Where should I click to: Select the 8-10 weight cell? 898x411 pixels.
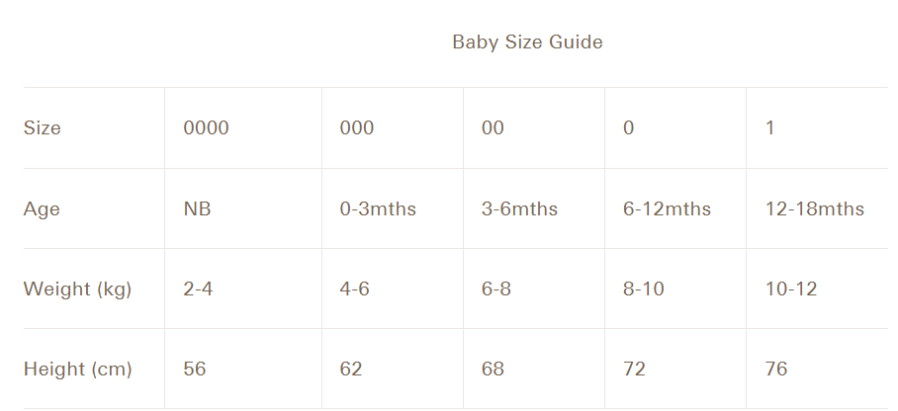tap(644, 289)
